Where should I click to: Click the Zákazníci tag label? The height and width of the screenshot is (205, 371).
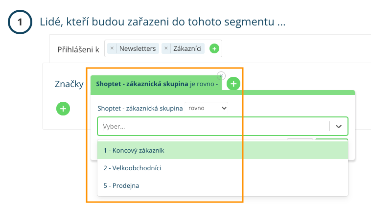pyautogui.click(x=188, y=48)
